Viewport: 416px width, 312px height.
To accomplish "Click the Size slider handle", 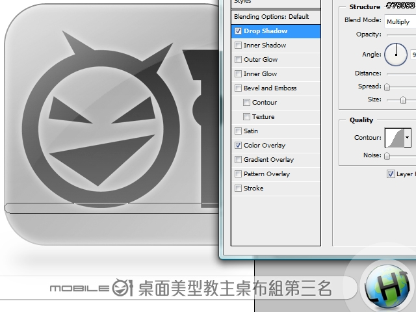I will (403, 100).
